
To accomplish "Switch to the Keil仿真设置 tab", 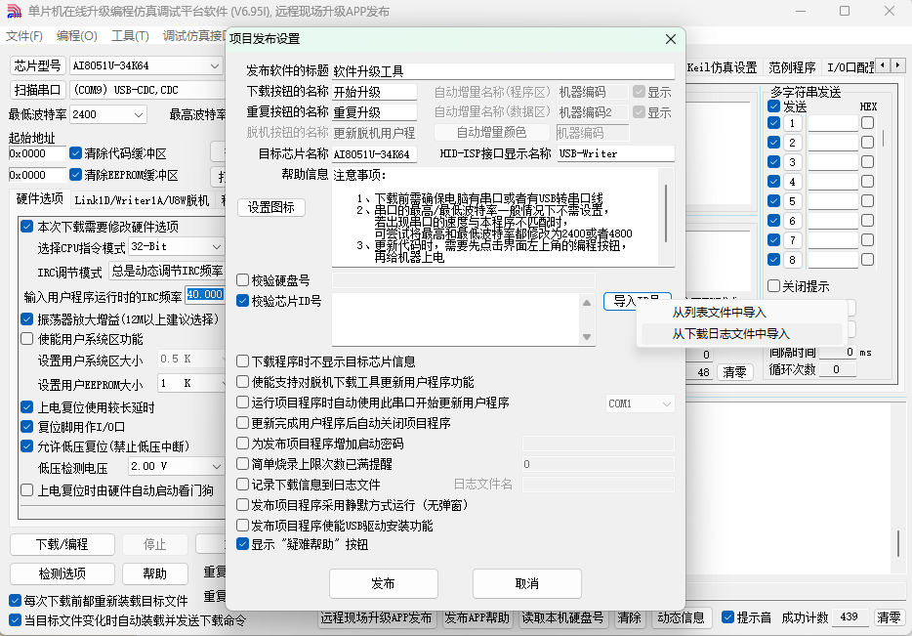I will tap(722, 67).
